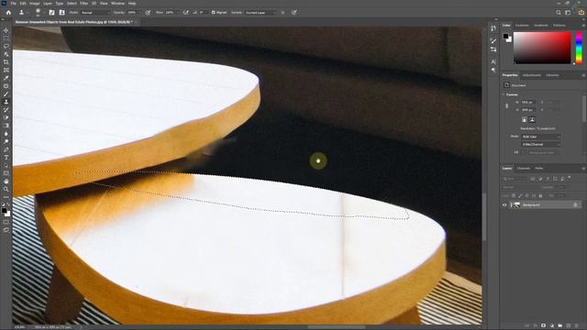This screenshot has height=330, width=587.
Task: Select the Crop tool
Action: pos(6,62)
